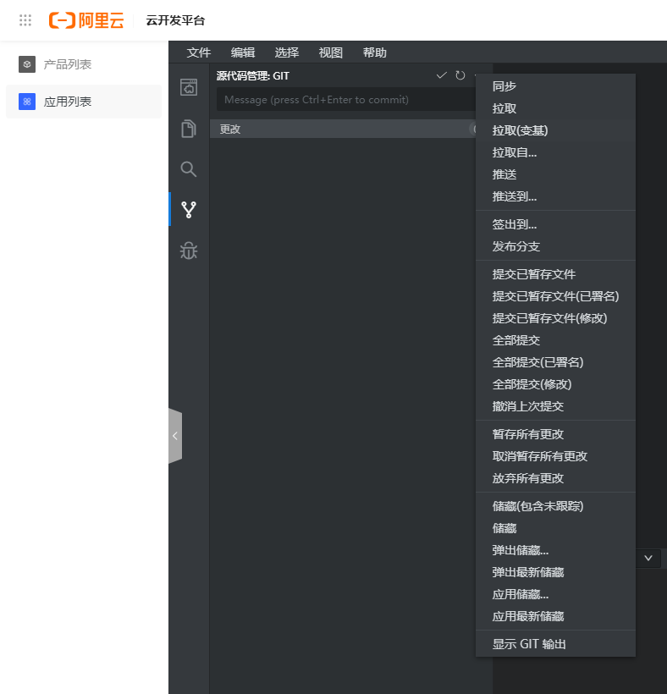Focus the commit message input field

tap(346, 99)
